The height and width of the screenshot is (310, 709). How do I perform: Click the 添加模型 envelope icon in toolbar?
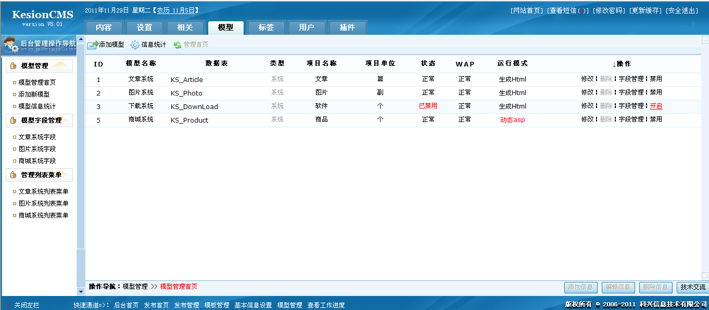pos(91,44)
